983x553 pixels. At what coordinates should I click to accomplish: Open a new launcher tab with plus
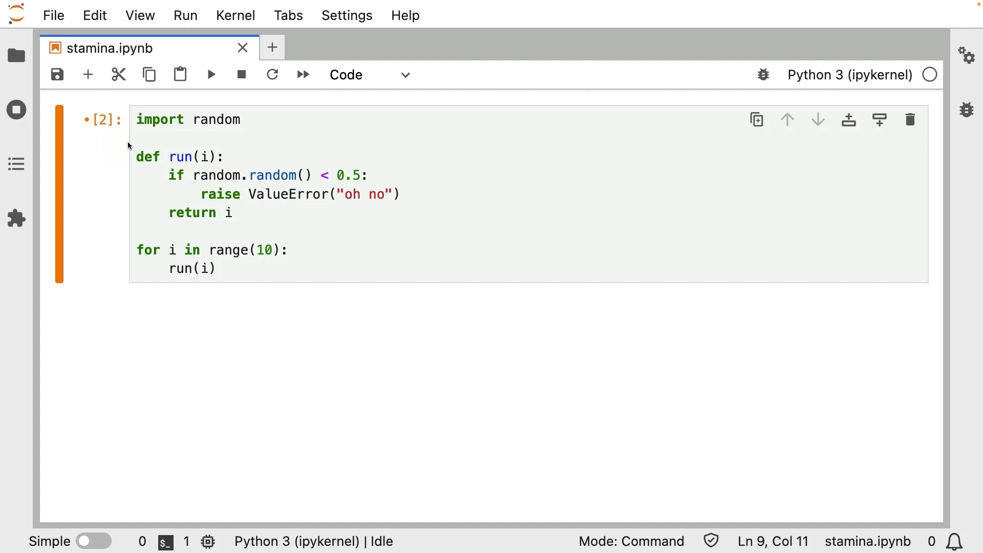[273, 48]
